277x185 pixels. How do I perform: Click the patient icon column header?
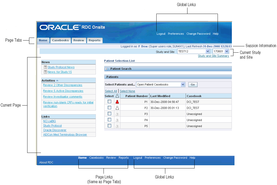(x=117, y=96)
